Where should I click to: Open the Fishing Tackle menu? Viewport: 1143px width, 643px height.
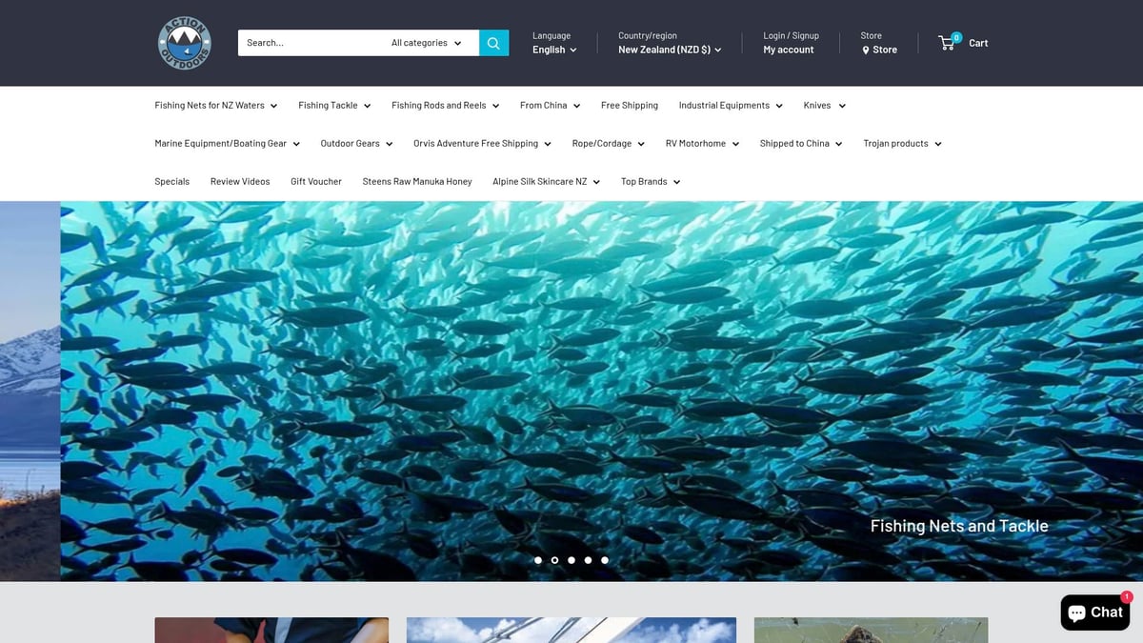click(x=333, y=105)
